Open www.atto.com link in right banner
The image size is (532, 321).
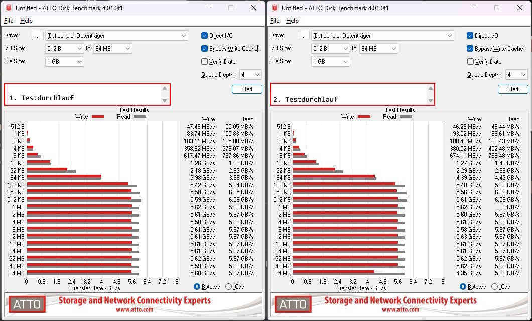click(401, 310)
